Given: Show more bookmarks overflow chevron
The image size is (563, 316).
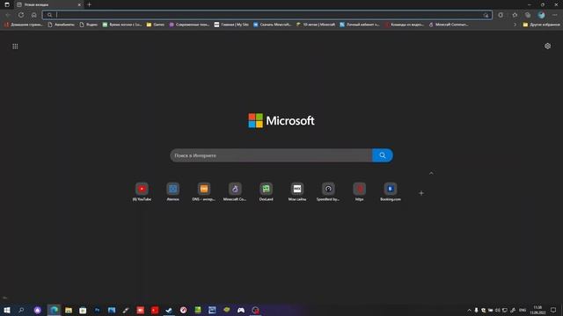Looking at the screenshot, I should click(515, 25).
